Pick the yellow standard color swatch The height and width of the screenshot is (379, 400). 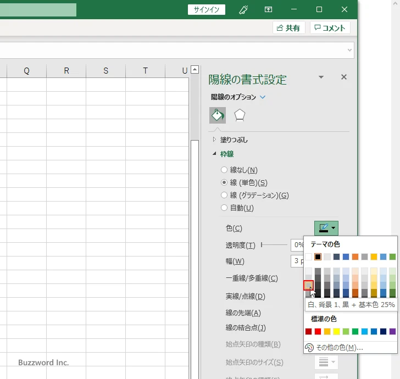[x=336, y=331]
